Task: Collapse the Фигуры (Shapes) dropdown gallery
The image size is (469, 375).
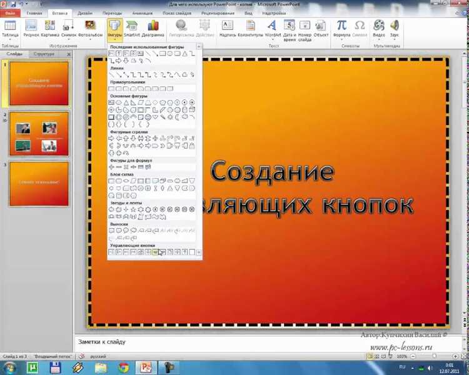Action: (x=114, y=28)
